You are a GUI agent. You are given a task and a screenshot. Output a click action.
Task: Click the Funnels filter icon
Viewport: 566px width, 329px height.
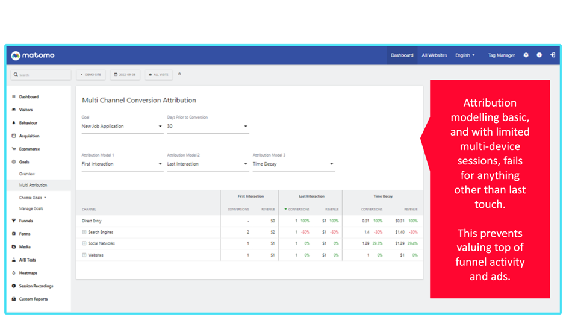(14, 221)
